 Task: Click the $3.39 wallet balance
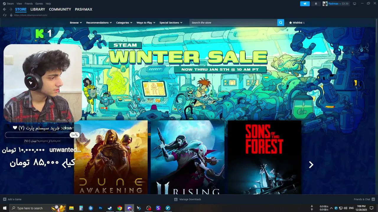coord(345,4)
